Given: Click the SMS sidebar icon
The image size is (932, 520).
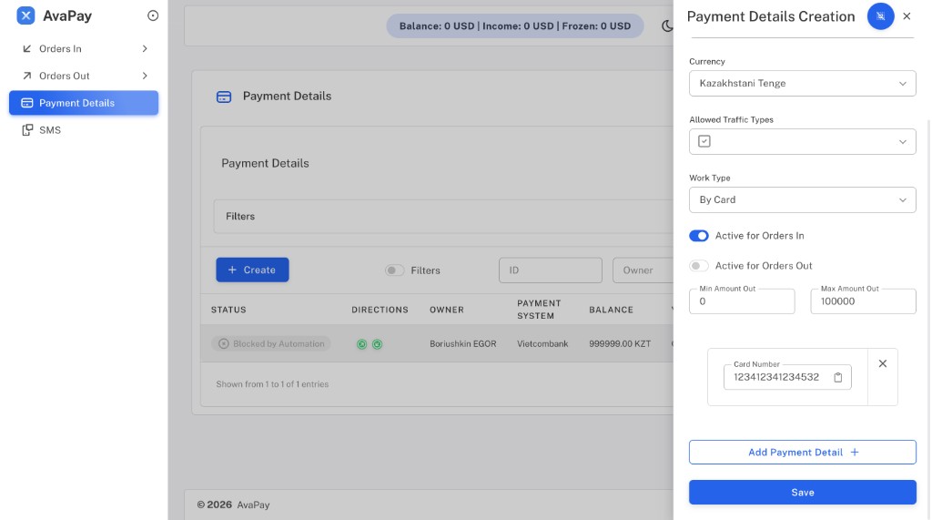Looking at the screenshot, I should [x=27, y=129].
